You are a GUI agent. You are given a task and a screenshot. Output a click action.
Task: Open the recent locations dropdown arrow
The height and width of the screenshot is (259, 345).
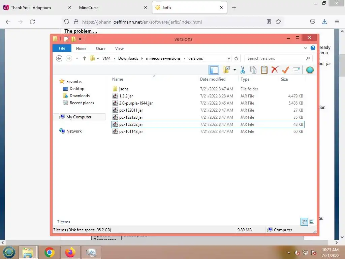pyautogui.click(x=77, y=58)
